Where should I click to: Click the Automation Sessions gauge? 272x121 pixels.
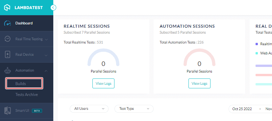[199, 57]
